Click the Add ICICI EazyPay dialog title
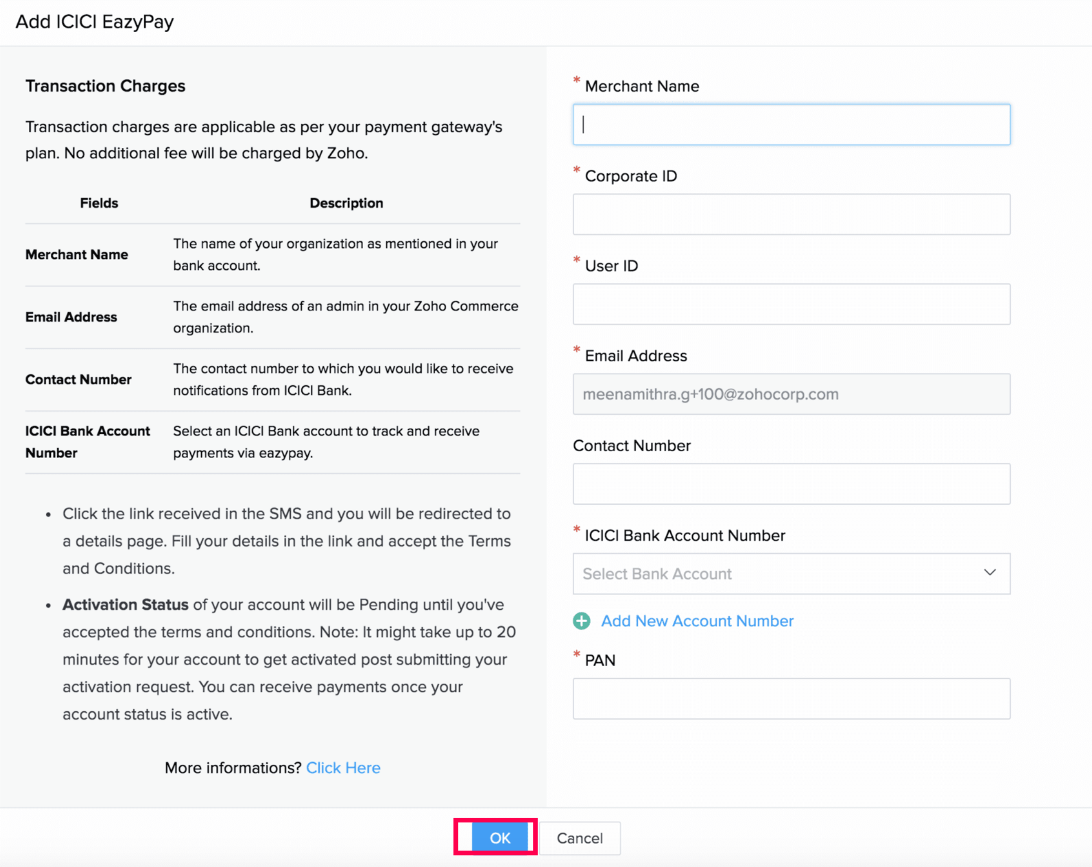Viewport: 1092px width, 867px height. coord(95,22)
